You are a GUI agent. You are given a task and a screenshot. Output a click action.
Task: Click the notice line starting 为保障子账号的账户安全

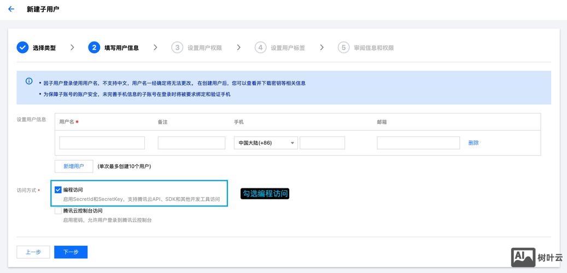[x=137, y=94]
